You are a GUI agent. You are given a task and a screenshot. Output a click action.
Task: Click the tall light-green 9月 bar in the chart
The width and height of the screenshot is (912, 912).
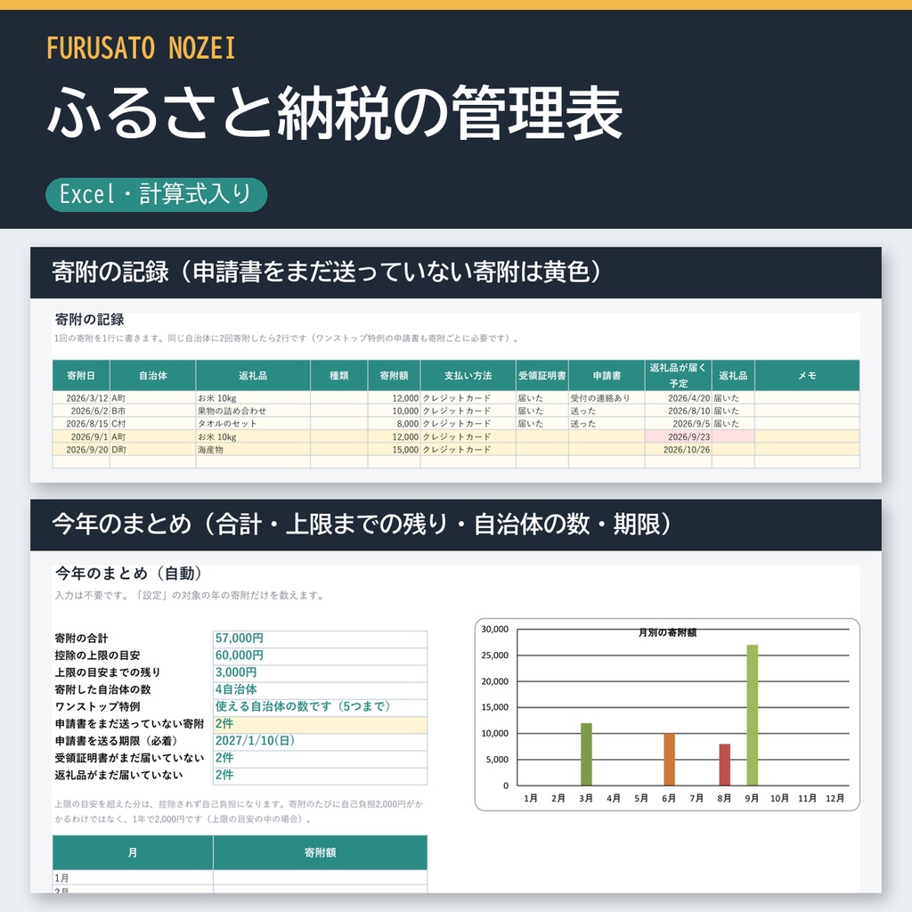[752, 715]
